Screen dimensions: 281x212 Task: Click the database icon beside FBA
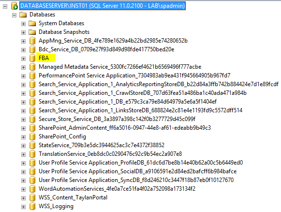(32, 58)
